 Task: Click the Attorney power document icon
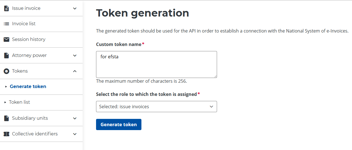pyautogui.click(x=6, y=56)
